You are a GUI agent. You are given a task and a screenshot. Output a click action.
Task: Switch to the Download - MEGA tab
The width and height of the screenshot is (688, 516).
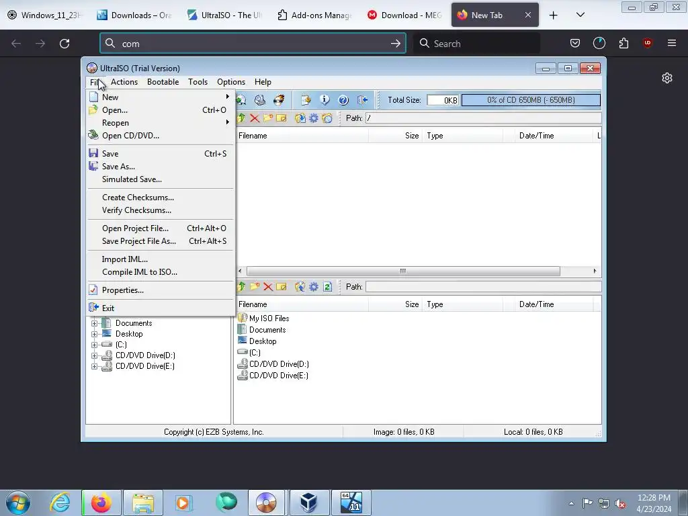[404, 15]
